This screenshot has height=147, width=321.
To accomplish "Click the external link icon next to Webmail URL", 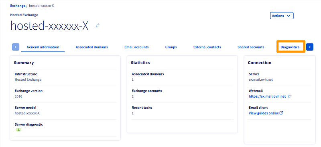I will pyautogui.click(x=289, y=96).
